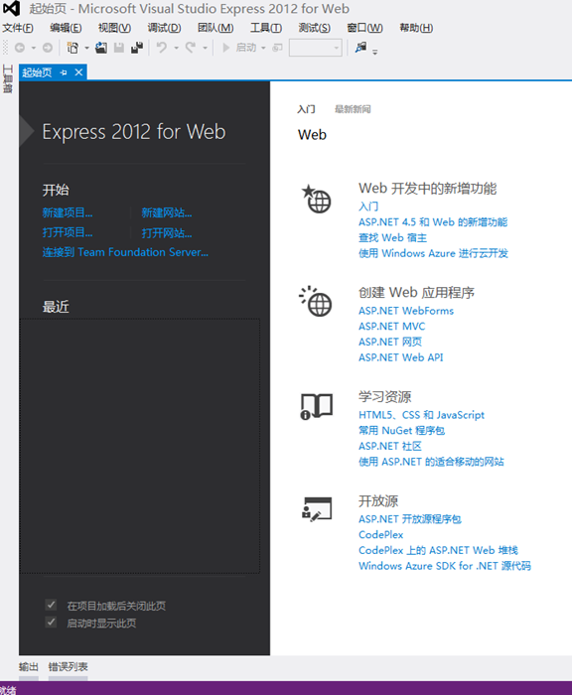Screen dimensions: 572x695
Task: Open the ASP.NET MVC link
Action: coord(391,327)
